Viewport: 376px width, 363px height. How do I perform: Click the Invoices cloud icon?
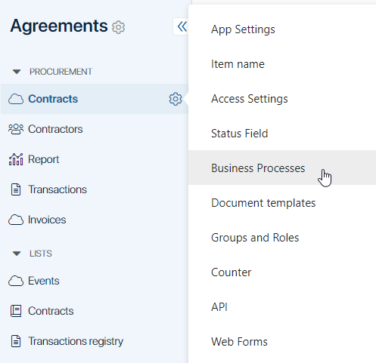point(16,220)
